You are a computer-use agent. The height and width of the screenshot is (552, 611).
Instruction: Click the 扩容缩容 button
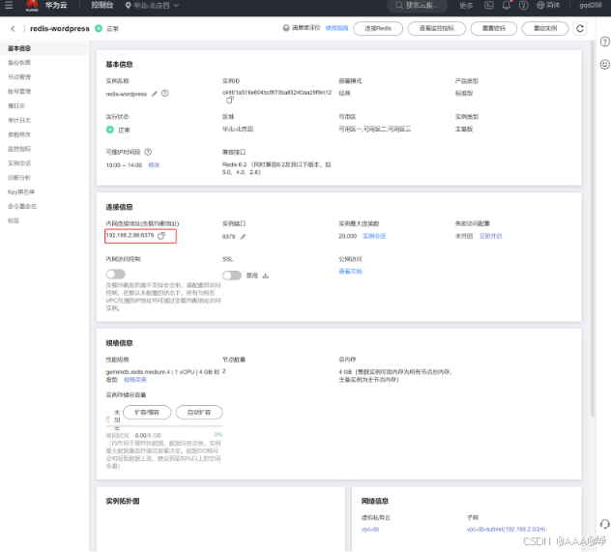tap(147, 413)
